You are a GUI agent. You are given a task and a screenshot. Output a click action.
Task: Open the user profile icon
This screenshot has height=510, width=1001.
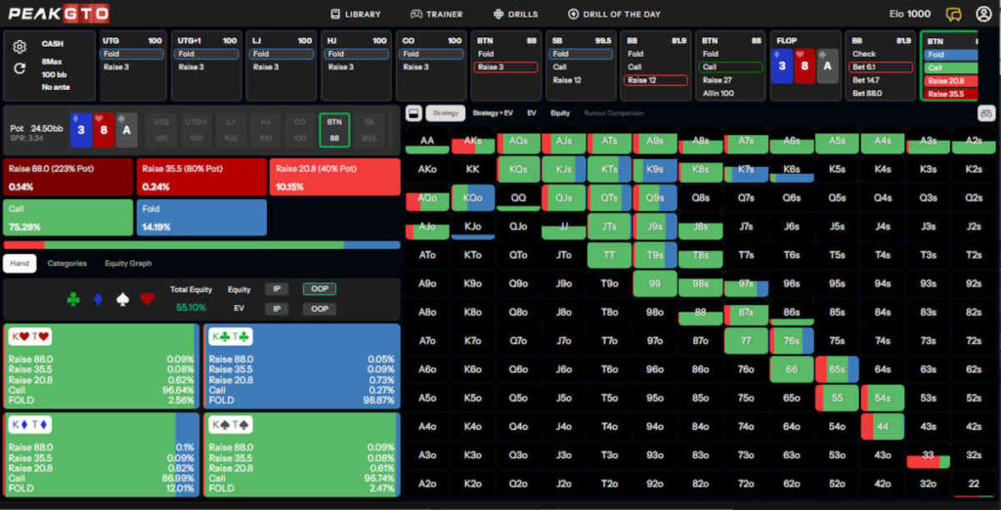tap(982, 14)
